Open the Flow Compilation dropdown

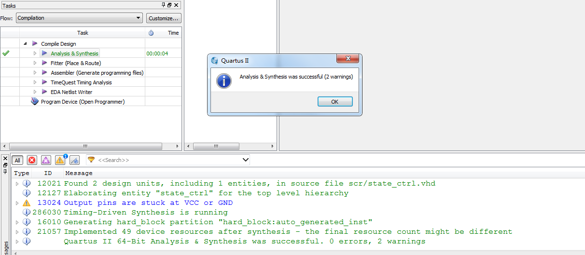click(x=79, y=18)
